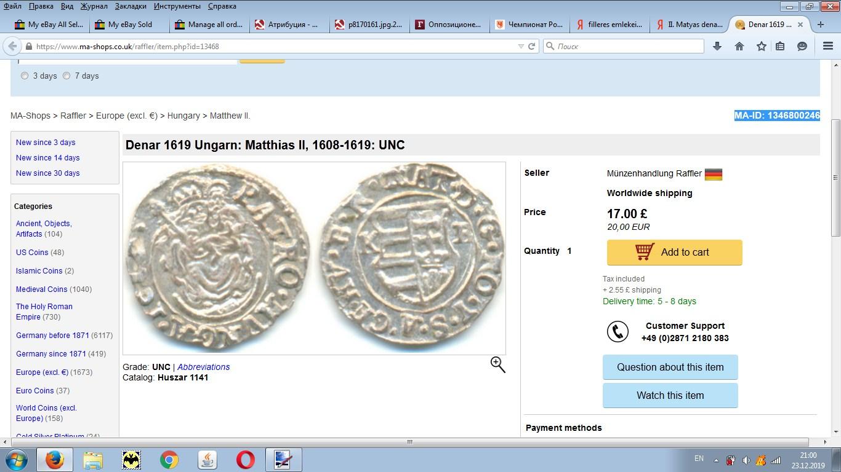The height and width of the screenshot is (472, 841).
Task: Select the 3 days radio option
Action: [x=25, y=76]
